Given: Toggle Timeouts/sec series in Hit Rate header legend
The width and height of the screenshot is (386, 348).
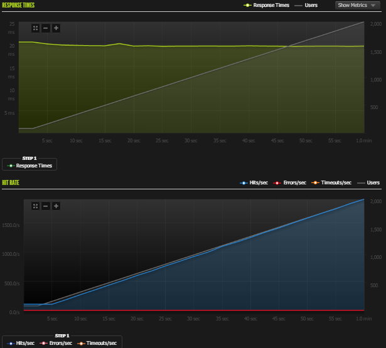Looking at the screenshot, I should (331, 182).
